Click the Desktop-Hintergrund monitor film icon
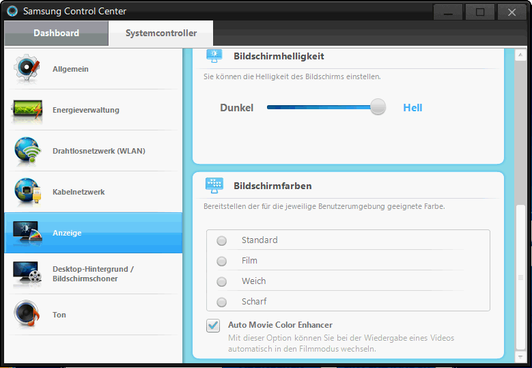The width and height of the screenshot is (532, 368). tap(27, 273)
